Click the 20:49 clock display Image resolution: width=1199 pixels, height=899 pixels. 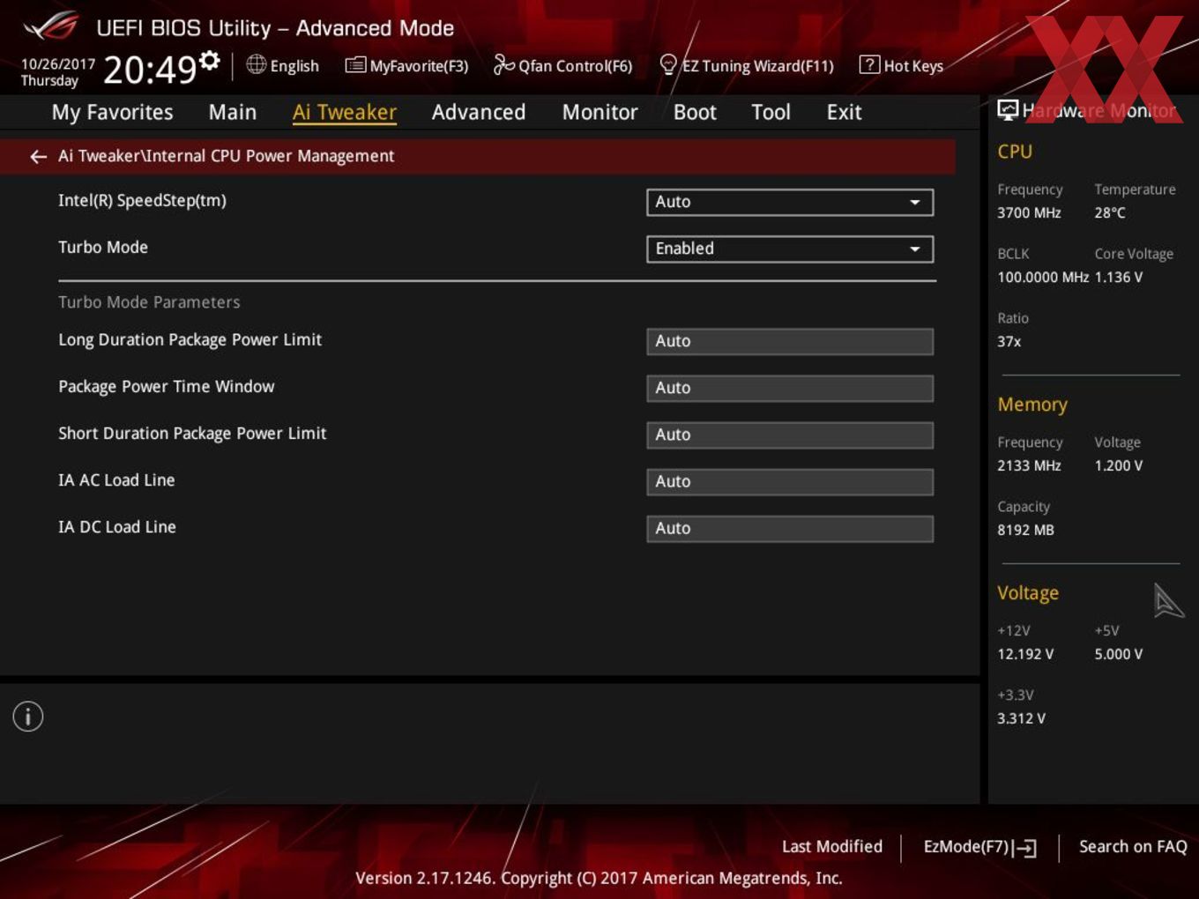pyautogui.click(x=150, y=69)
